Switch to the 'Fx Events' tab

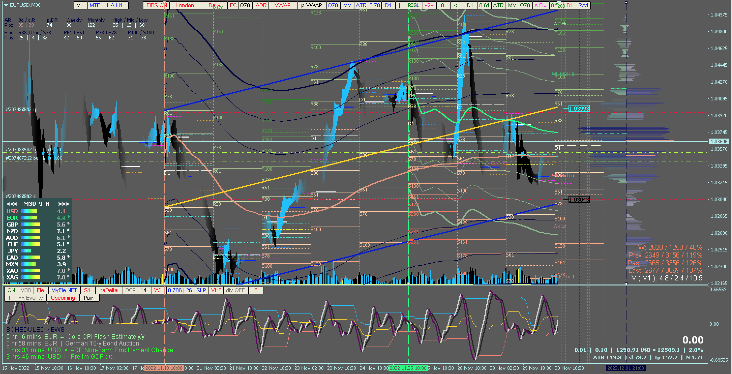tap(31, 298)
